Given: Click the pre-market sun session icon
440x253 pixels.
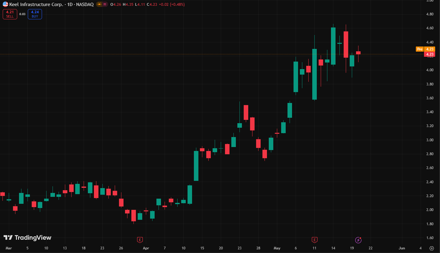Looking at the screenshot, I should (99, 4).
